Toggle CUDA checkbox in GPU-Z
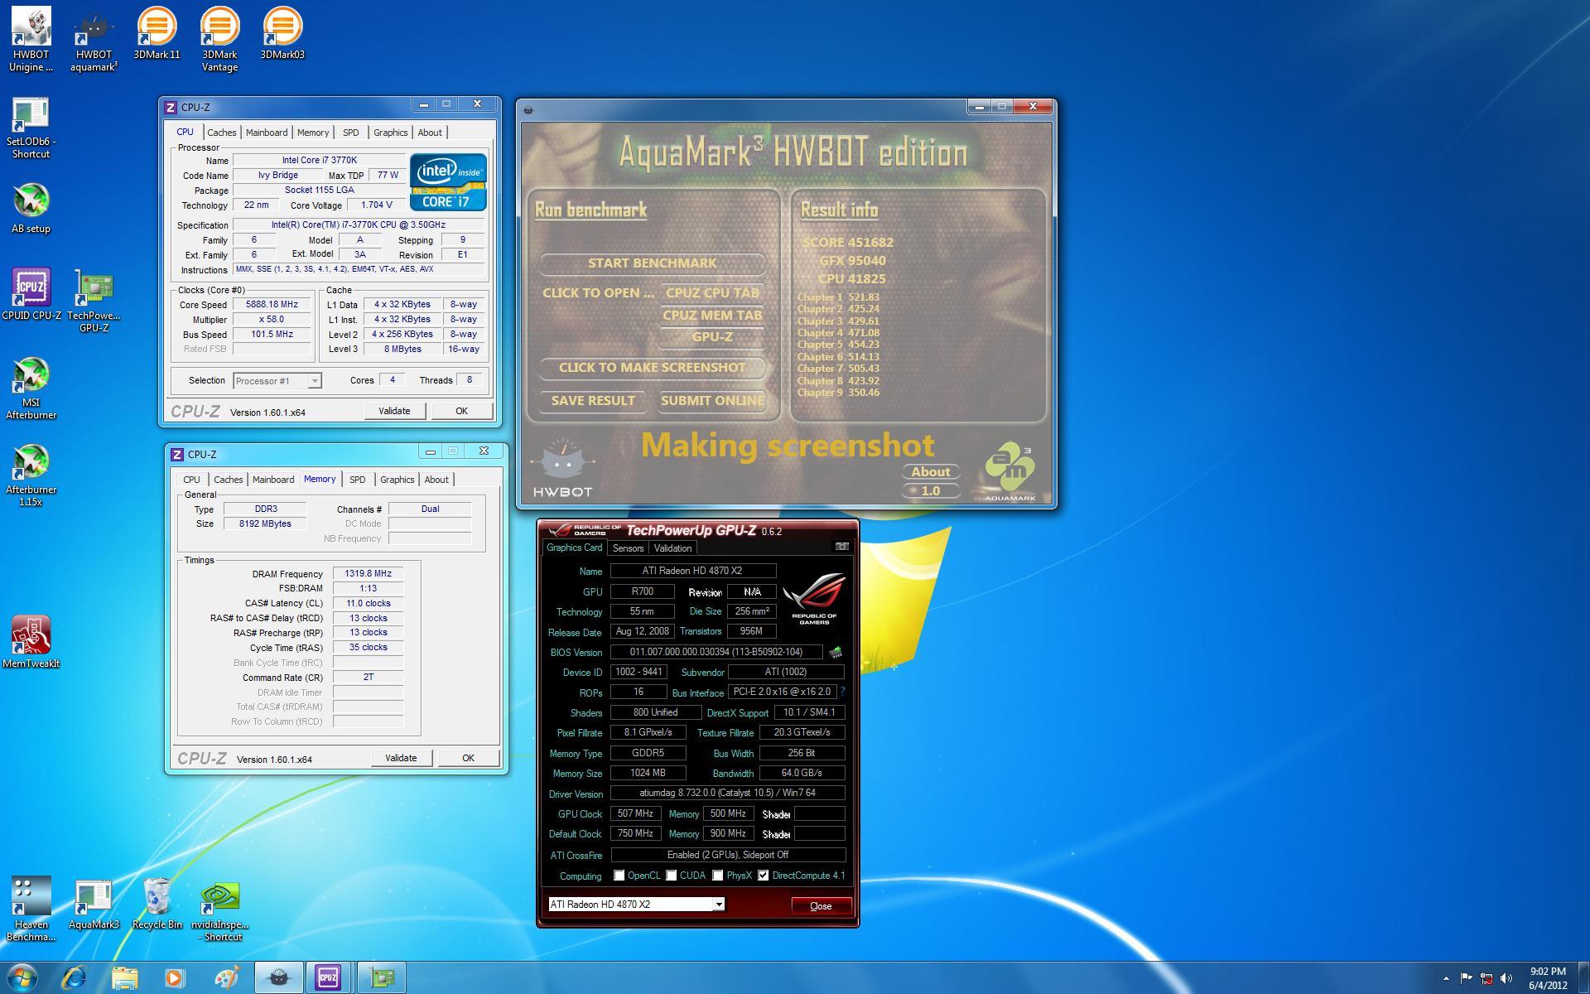This screenshot has height=994, width=1590. click(x=672, y=876)
